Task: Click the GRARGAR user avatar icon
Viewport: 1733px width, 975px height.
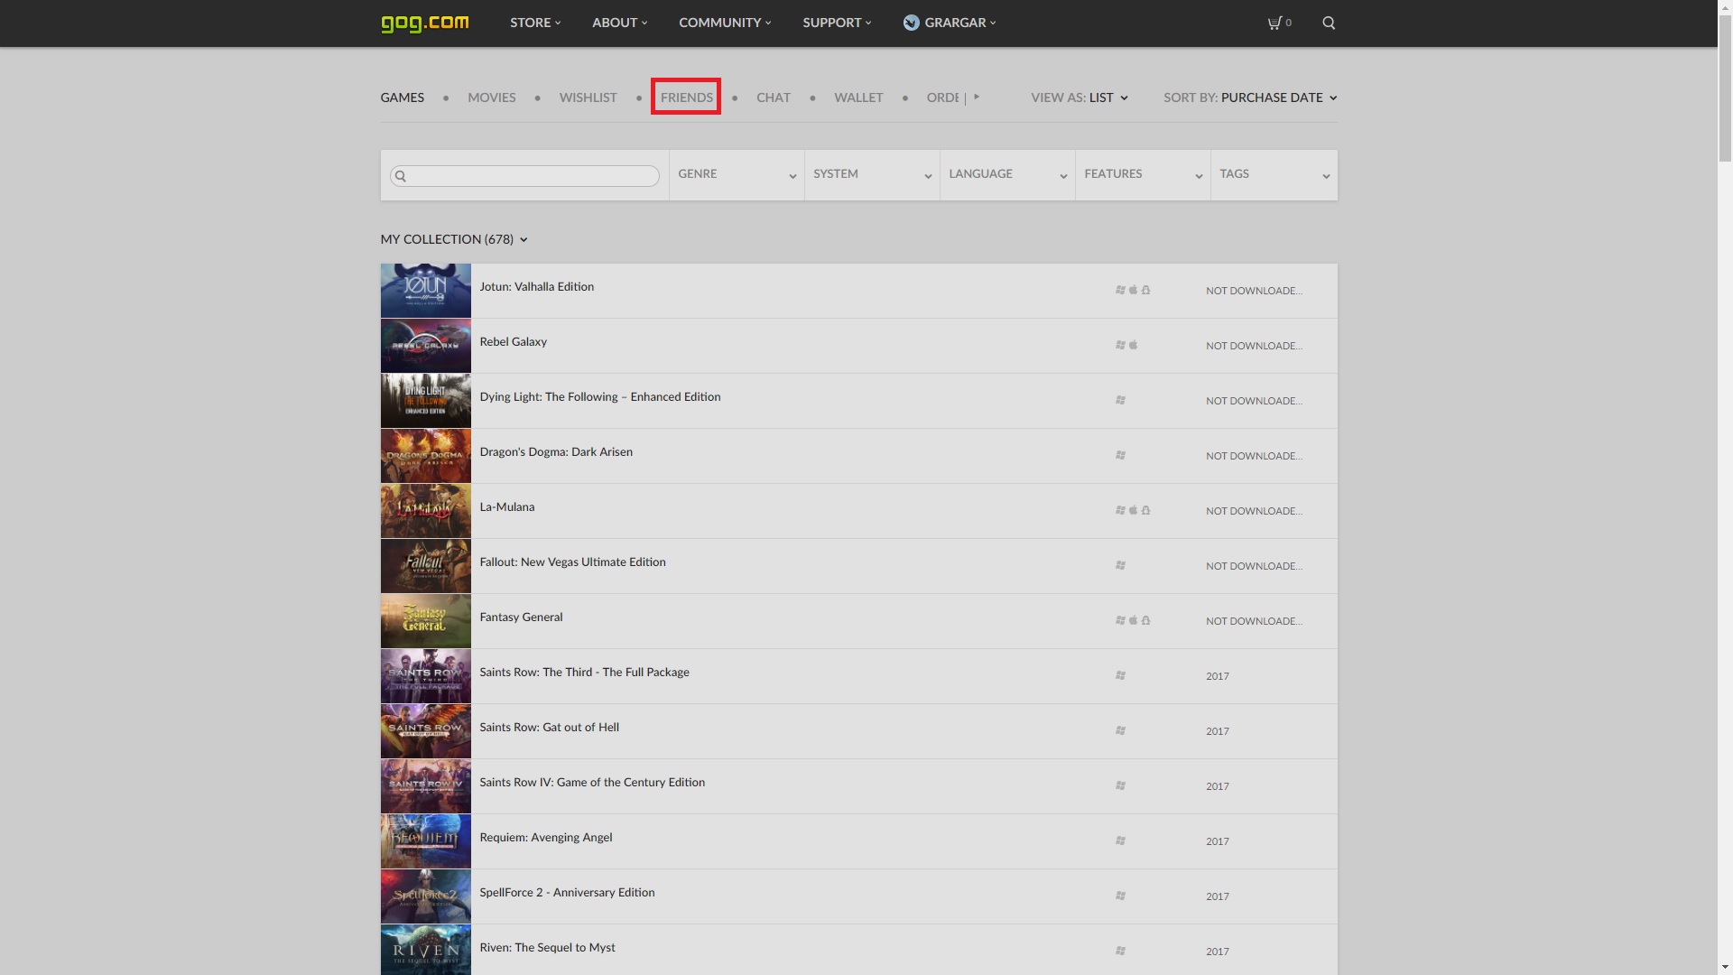Action: [911, 23]
